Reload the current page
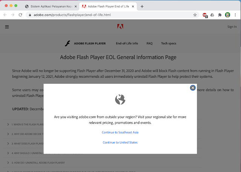Screen dimensions: 241x172 click(x=20, y=15)
